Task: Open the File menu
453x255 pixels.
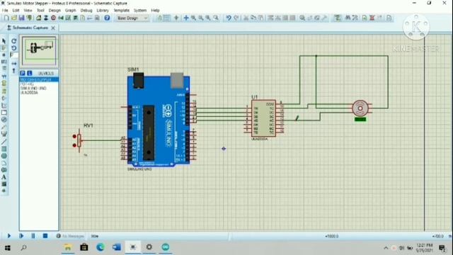Action: click(5, 11)
